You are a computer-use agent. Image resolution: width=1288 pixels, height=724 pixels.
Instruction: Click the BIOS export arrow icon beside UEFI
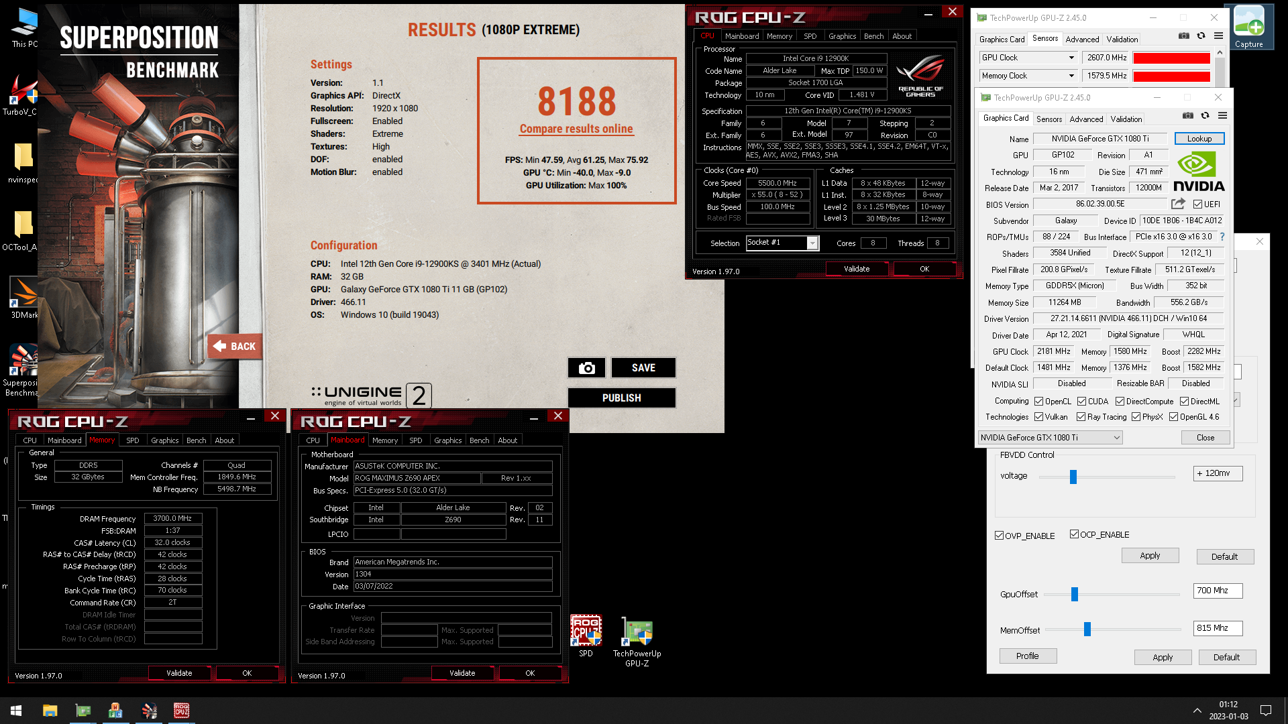tap(1178, 203)
